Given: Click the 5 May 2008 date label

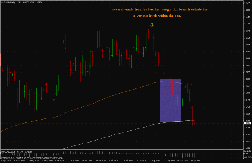Looking at the screenshot, I should 19,161.
